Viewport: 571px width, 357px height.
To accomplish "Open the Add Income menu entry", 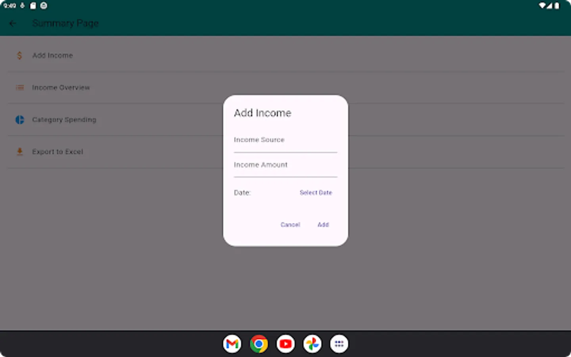I will [x=52, y=56].
